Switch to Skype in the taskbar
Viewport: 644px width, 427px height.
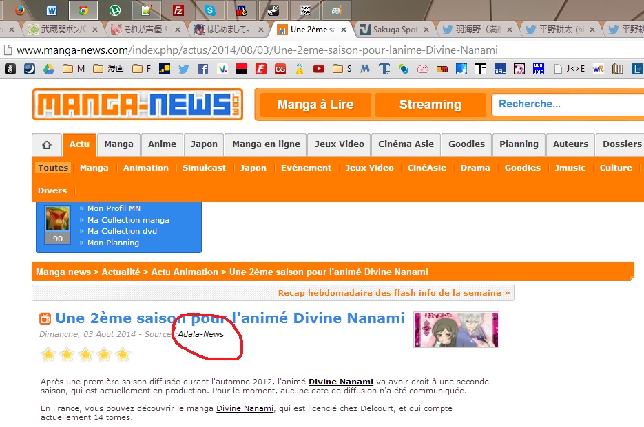tap(210, 10)
